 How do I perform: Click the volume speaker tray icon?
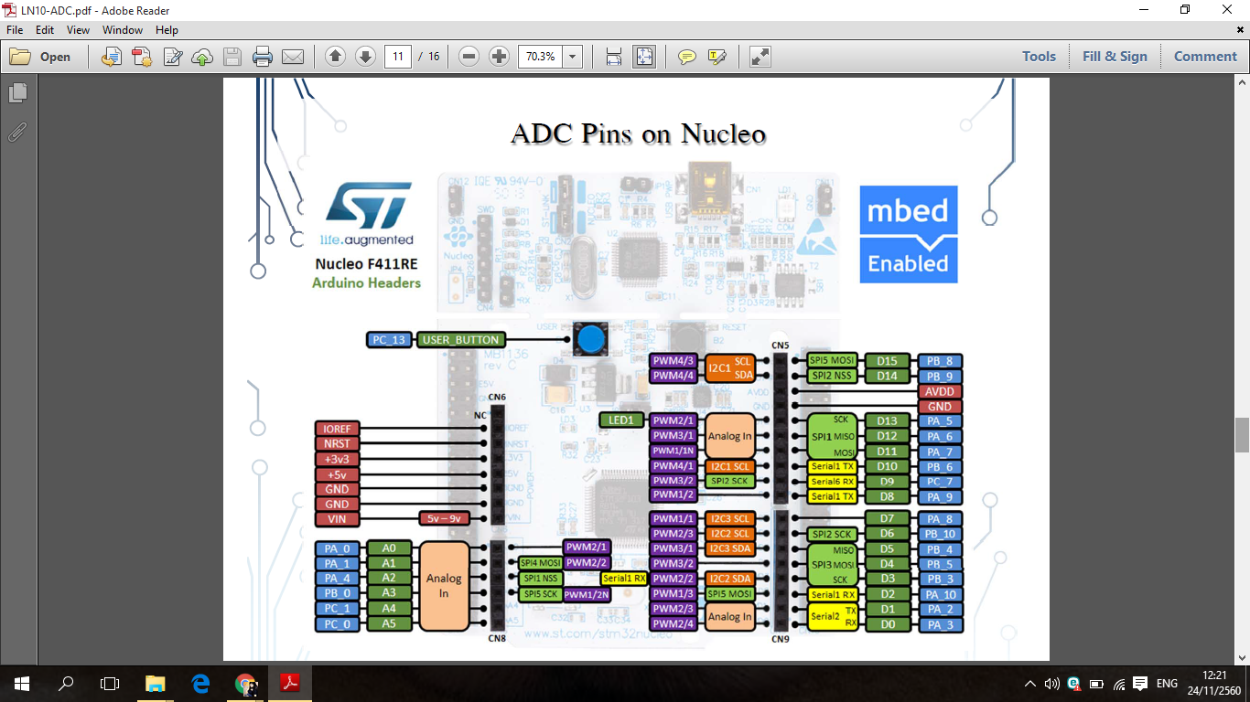1051,684
